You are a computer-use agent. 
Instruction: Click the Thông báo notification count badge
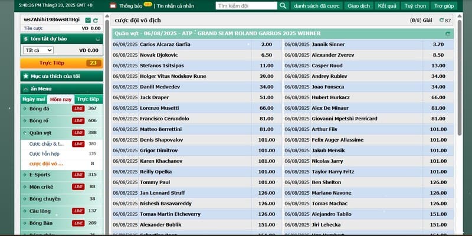coord(148,4)
